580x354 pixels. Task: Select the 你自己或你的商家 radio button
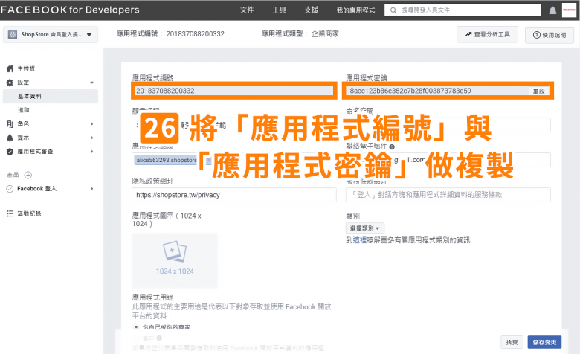point(136,327)
